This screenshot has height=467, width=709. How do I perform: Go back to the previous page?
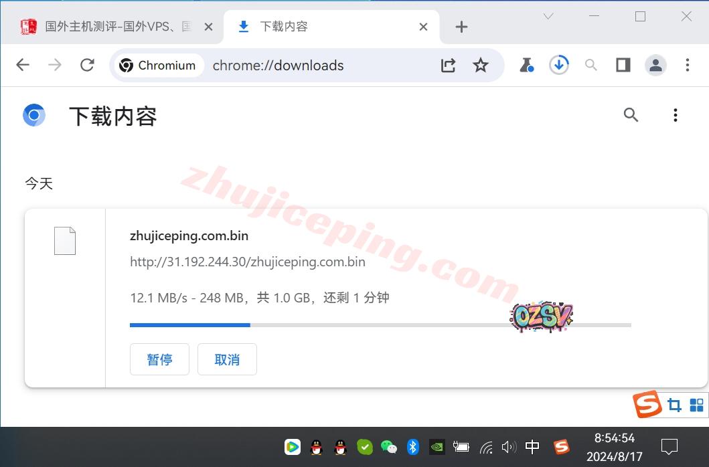(23, 65)
